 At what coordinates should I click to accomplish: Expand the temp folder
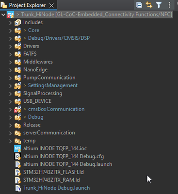point(11,141)
